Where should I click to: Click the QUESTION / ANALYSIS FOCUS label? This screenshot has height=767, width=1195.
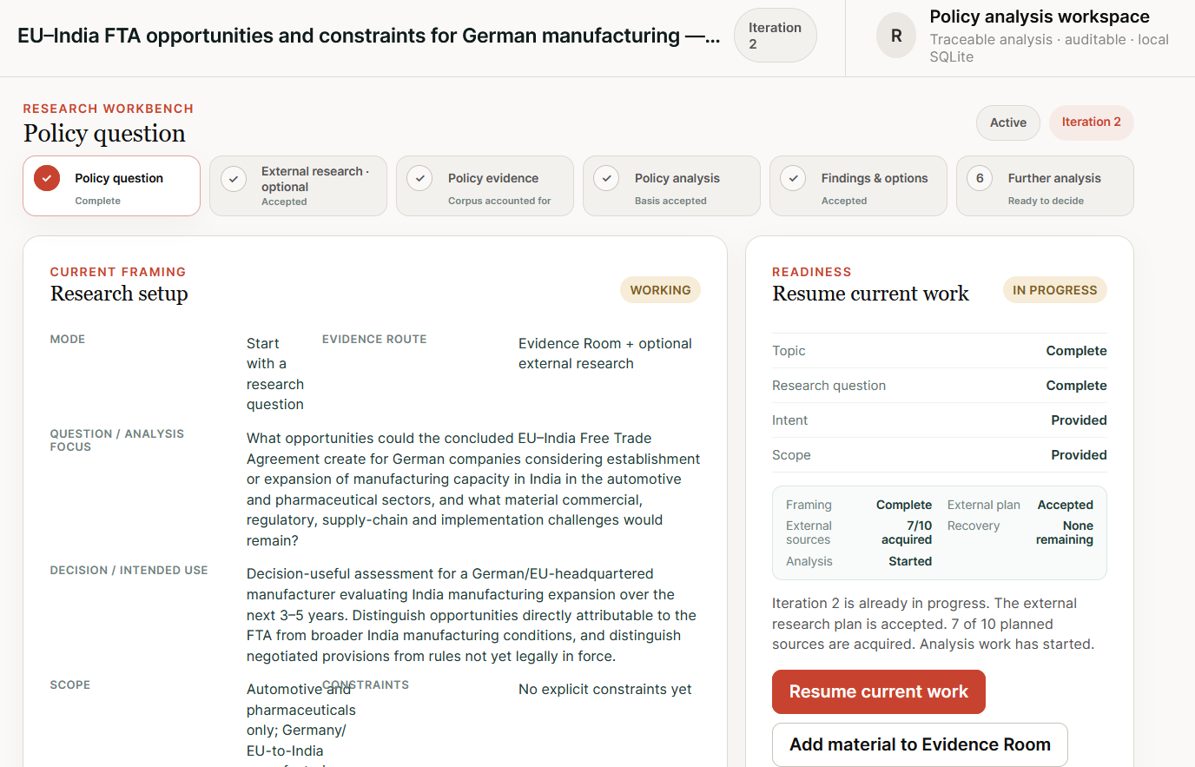(117, 440)
